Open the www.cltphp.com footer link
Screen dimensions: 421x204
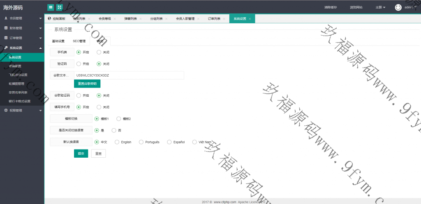tap(225, 202)
